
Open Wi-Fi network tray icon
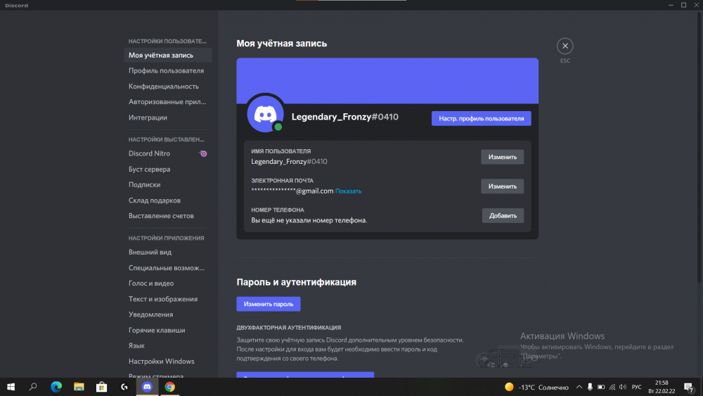[x=612, y=387]
